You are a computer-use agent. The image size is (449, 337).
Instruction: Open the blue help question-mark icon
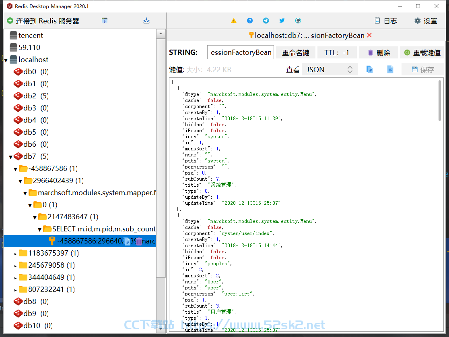click(250, 21)
